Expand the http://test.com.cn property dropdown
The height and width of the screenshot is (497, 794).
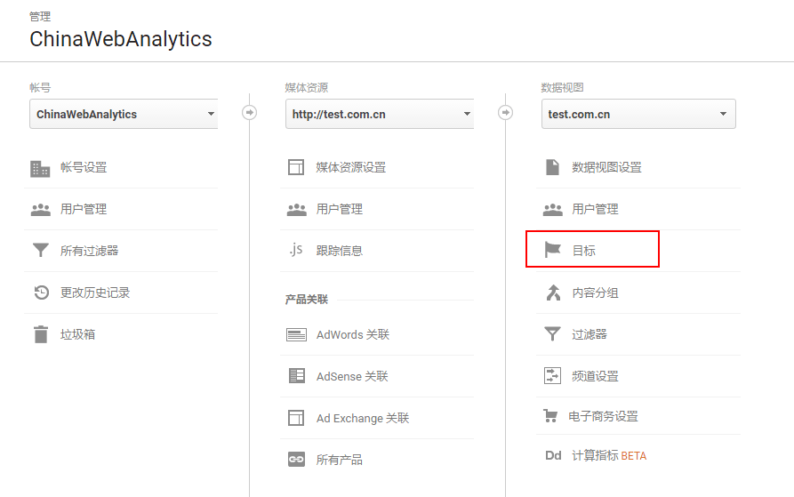tap(380, 114)
